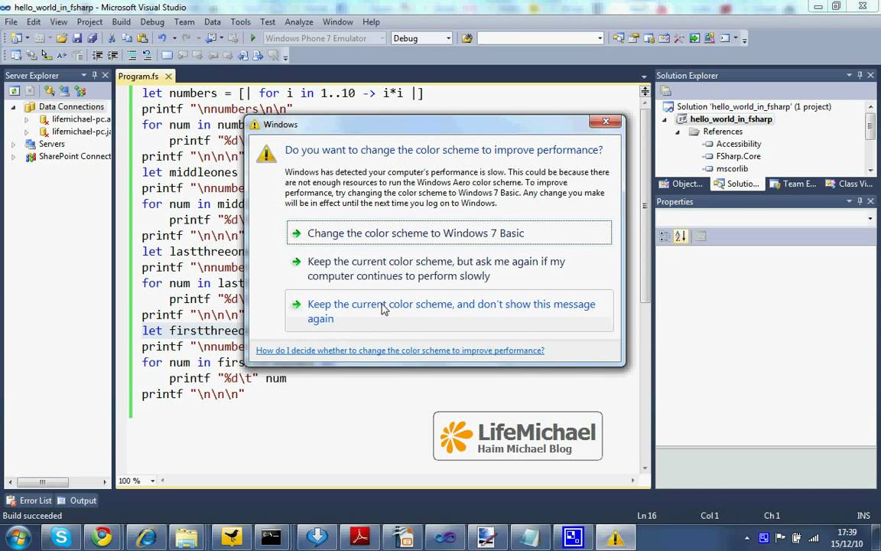The image size is (881, 551).
Task: Click the Uncomment selected lines icon
Action: tap(147, 55)
